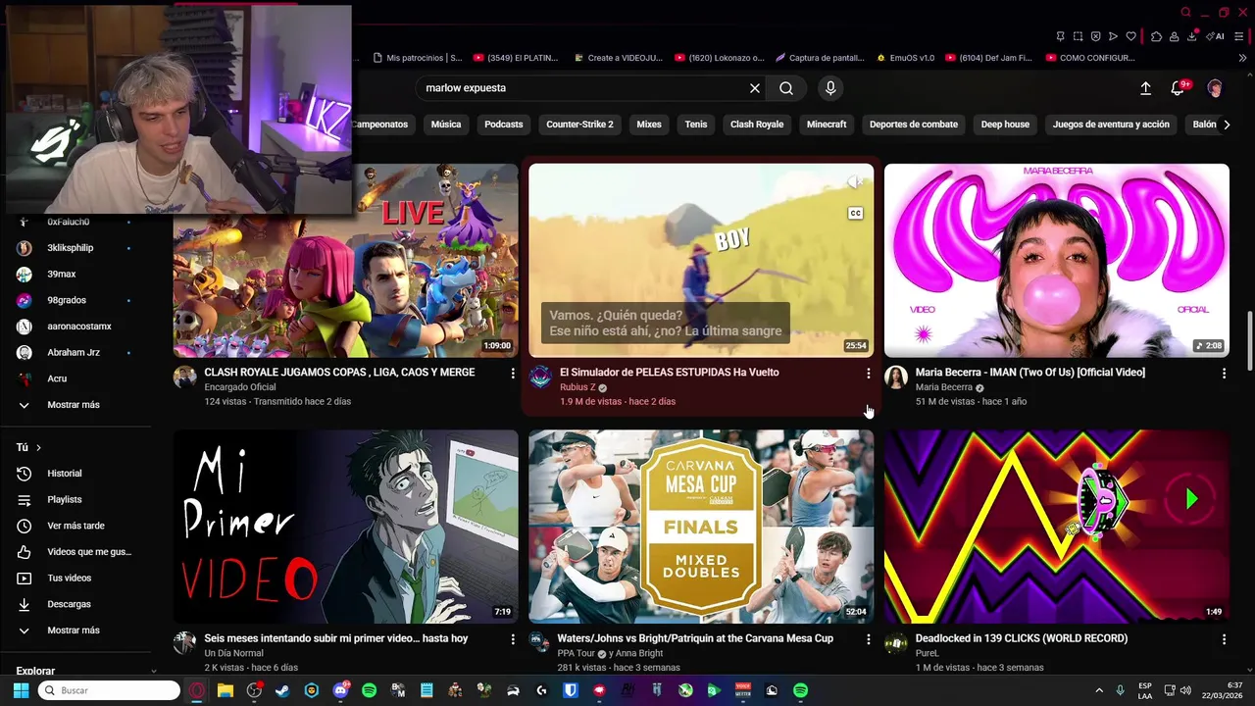Image resolution: width=1255 pixels, height=706 pixels.
Task: Select the Minecraft category chip
Action: (x=827, y=125)
